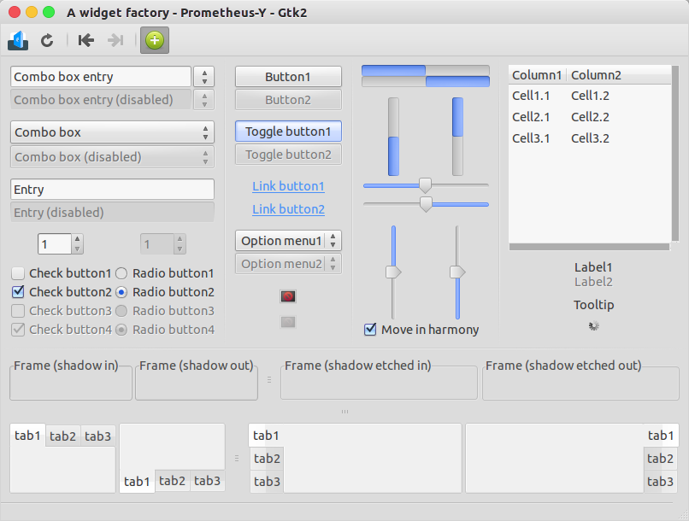Select tab3 in the bottom-tabbed notebook
This screenshot has height=521, width=689.
207,481
